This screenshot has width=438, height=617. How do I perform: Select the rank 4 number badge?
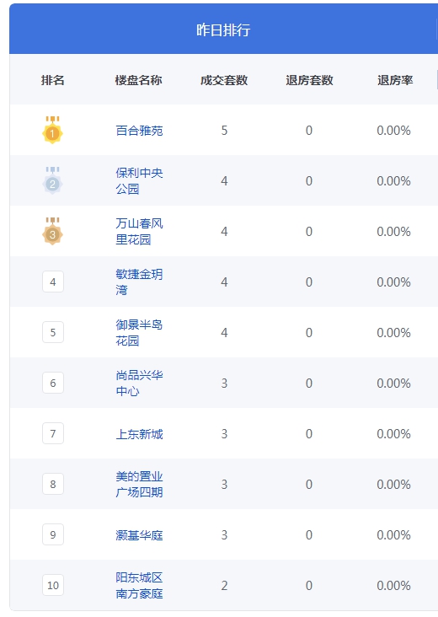[x=53, y=282]
